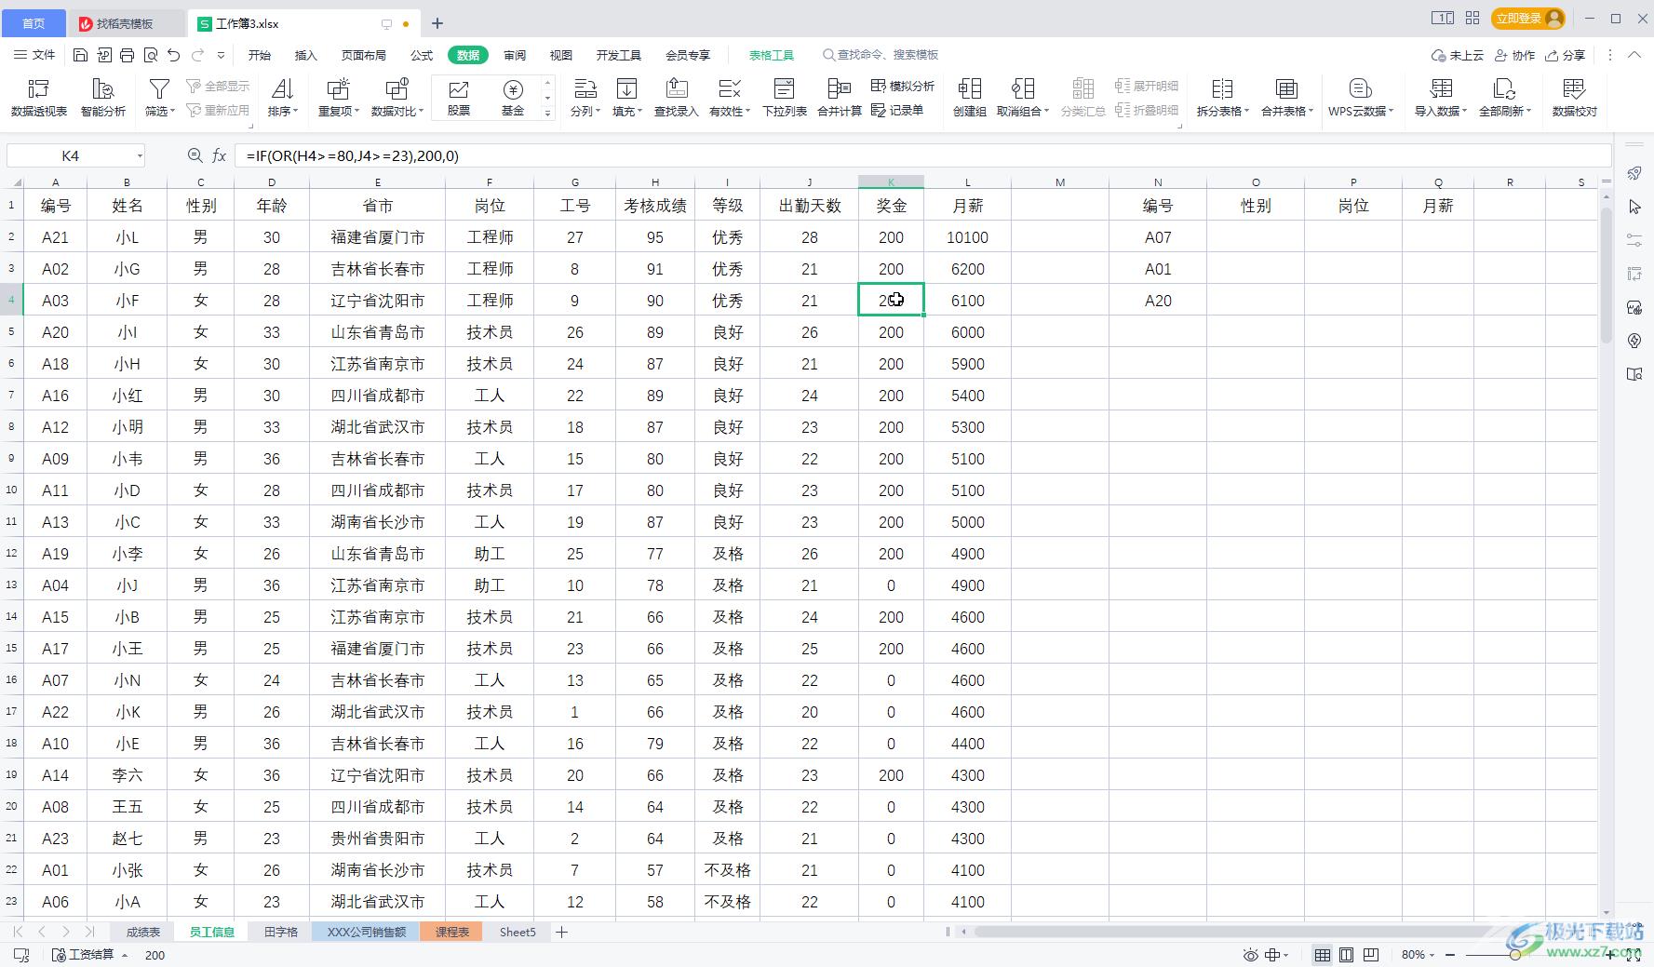Screen dimensions: 1654x967
Task: Open the 工资结算 status bar item
Action: [x=89, y=955]
